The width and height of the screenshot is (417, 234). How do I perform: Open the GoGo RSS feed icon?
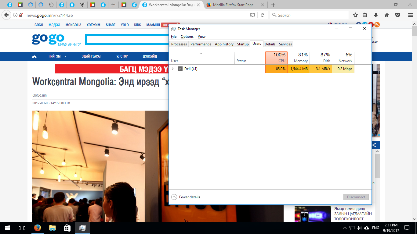(377, 24)
